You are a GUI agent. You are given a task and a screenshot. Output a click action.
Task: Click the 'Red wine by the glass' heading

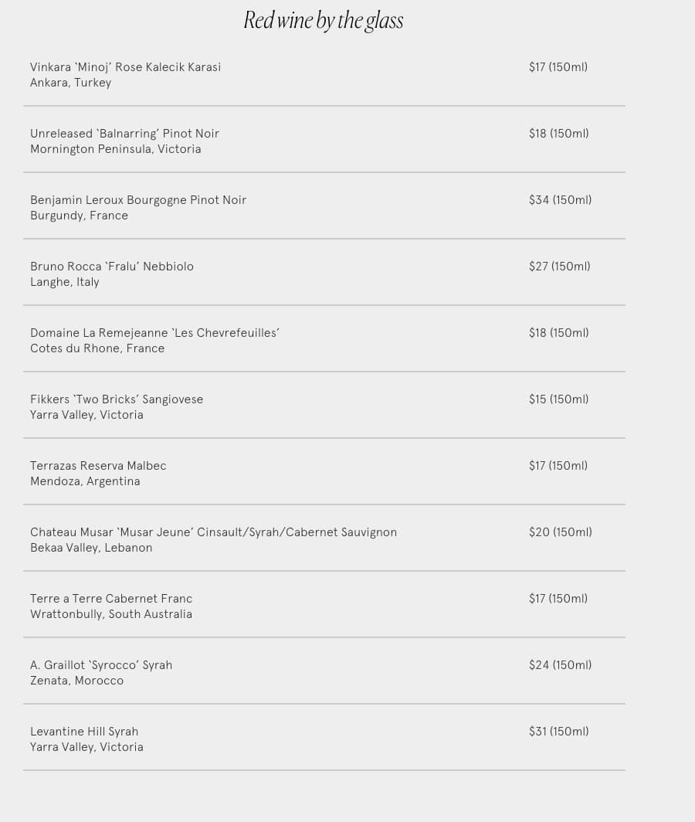[324, 20]
